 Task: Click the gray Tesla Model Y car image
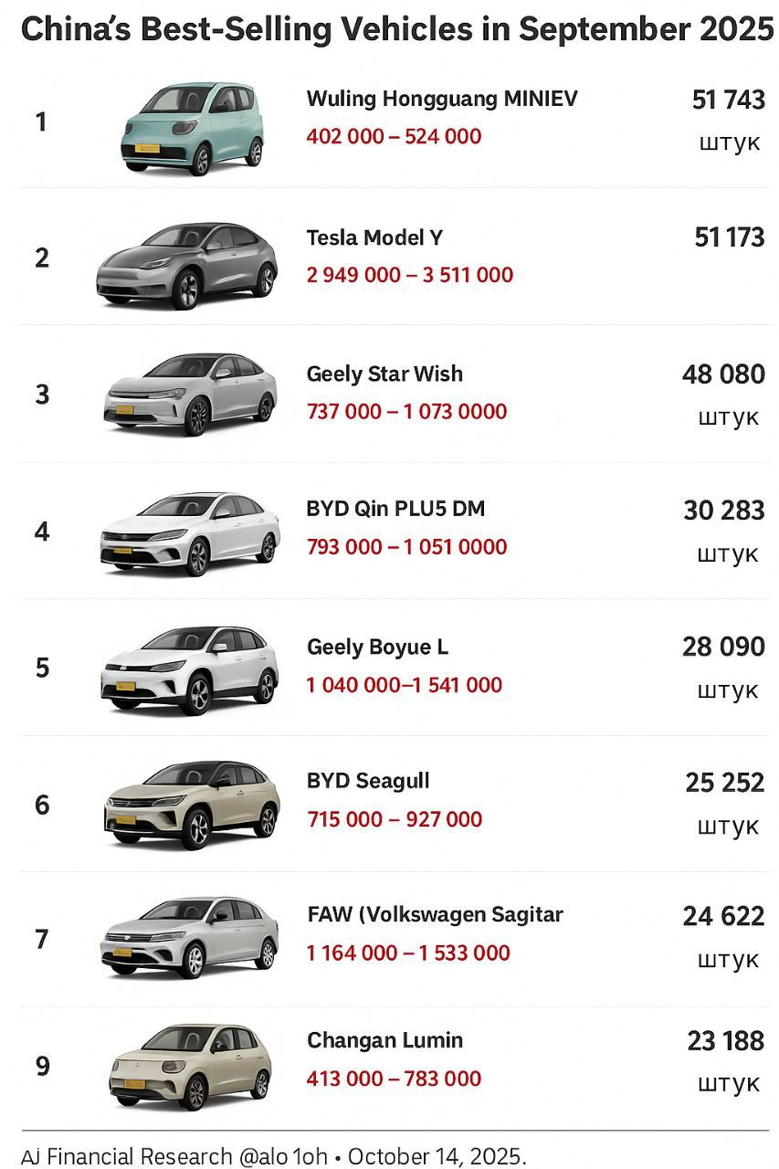pos(187,265)
